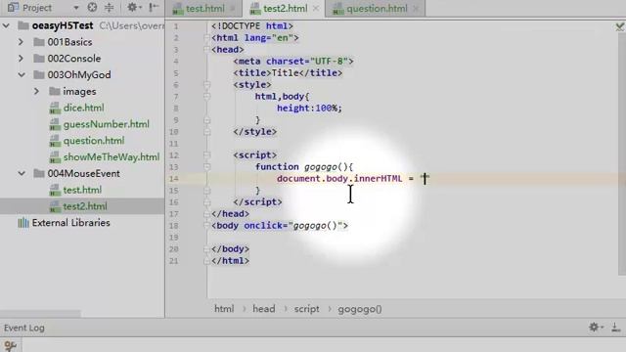This screenshot has width=626, height=352.
Task: Click the head breadcrumb
Action: pos(264,309)
